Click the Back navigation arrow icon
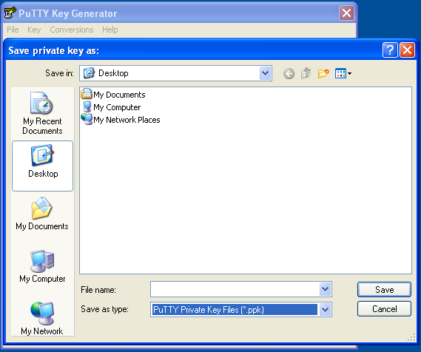 click(x=289, y=73)
